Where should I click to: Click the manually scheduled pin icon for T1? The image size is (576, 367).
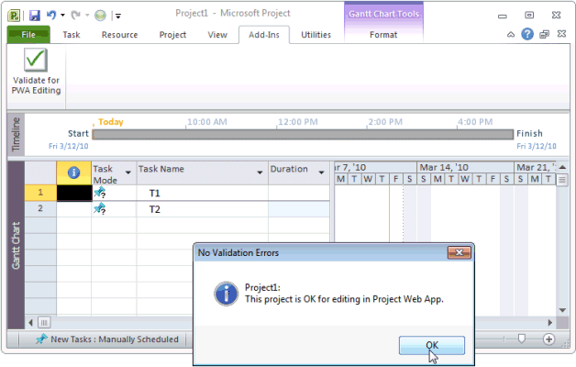click(x=100, y=193)
